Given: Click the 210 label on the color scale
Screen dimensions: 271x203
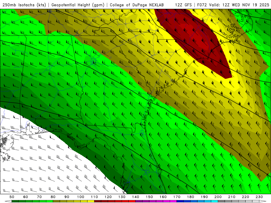Looking at the screenshot, I should 232,197.
